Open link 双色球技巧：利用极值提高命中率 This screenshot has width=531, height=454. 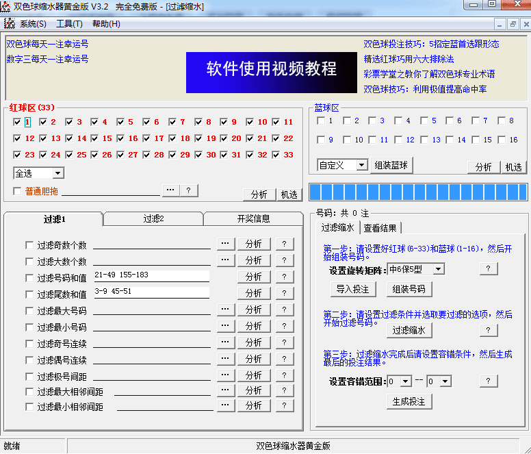[x=425, y=89]
